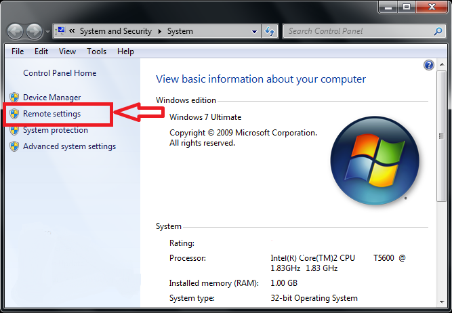Open Remote settings link

52,114
